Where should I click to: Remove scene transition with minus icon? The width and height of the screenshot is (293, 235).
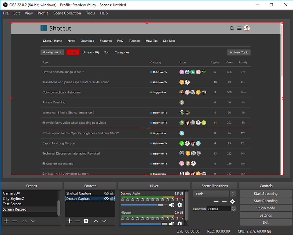click(224, 201)
